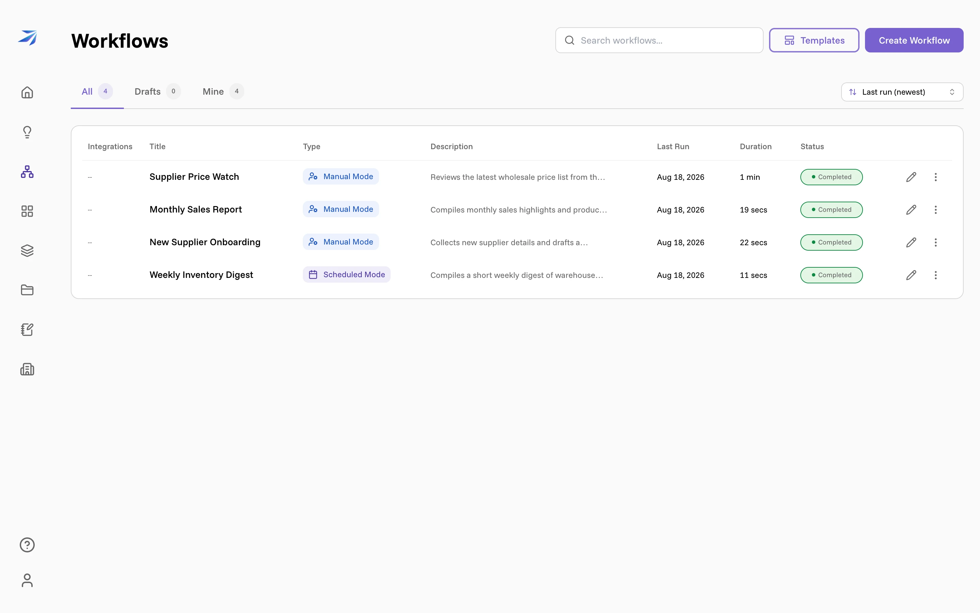Click Completed status of Weekly Inventory Digest
The image size is (980, 613).
[x=831, y=275]
